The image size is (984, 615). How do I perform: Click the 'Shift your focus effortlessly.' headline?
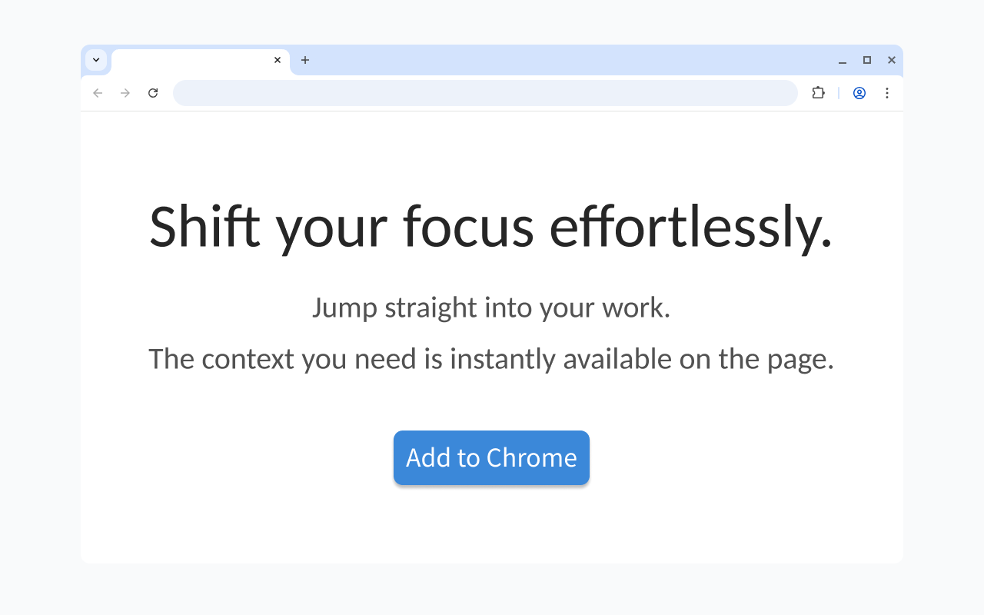[491, 227]
